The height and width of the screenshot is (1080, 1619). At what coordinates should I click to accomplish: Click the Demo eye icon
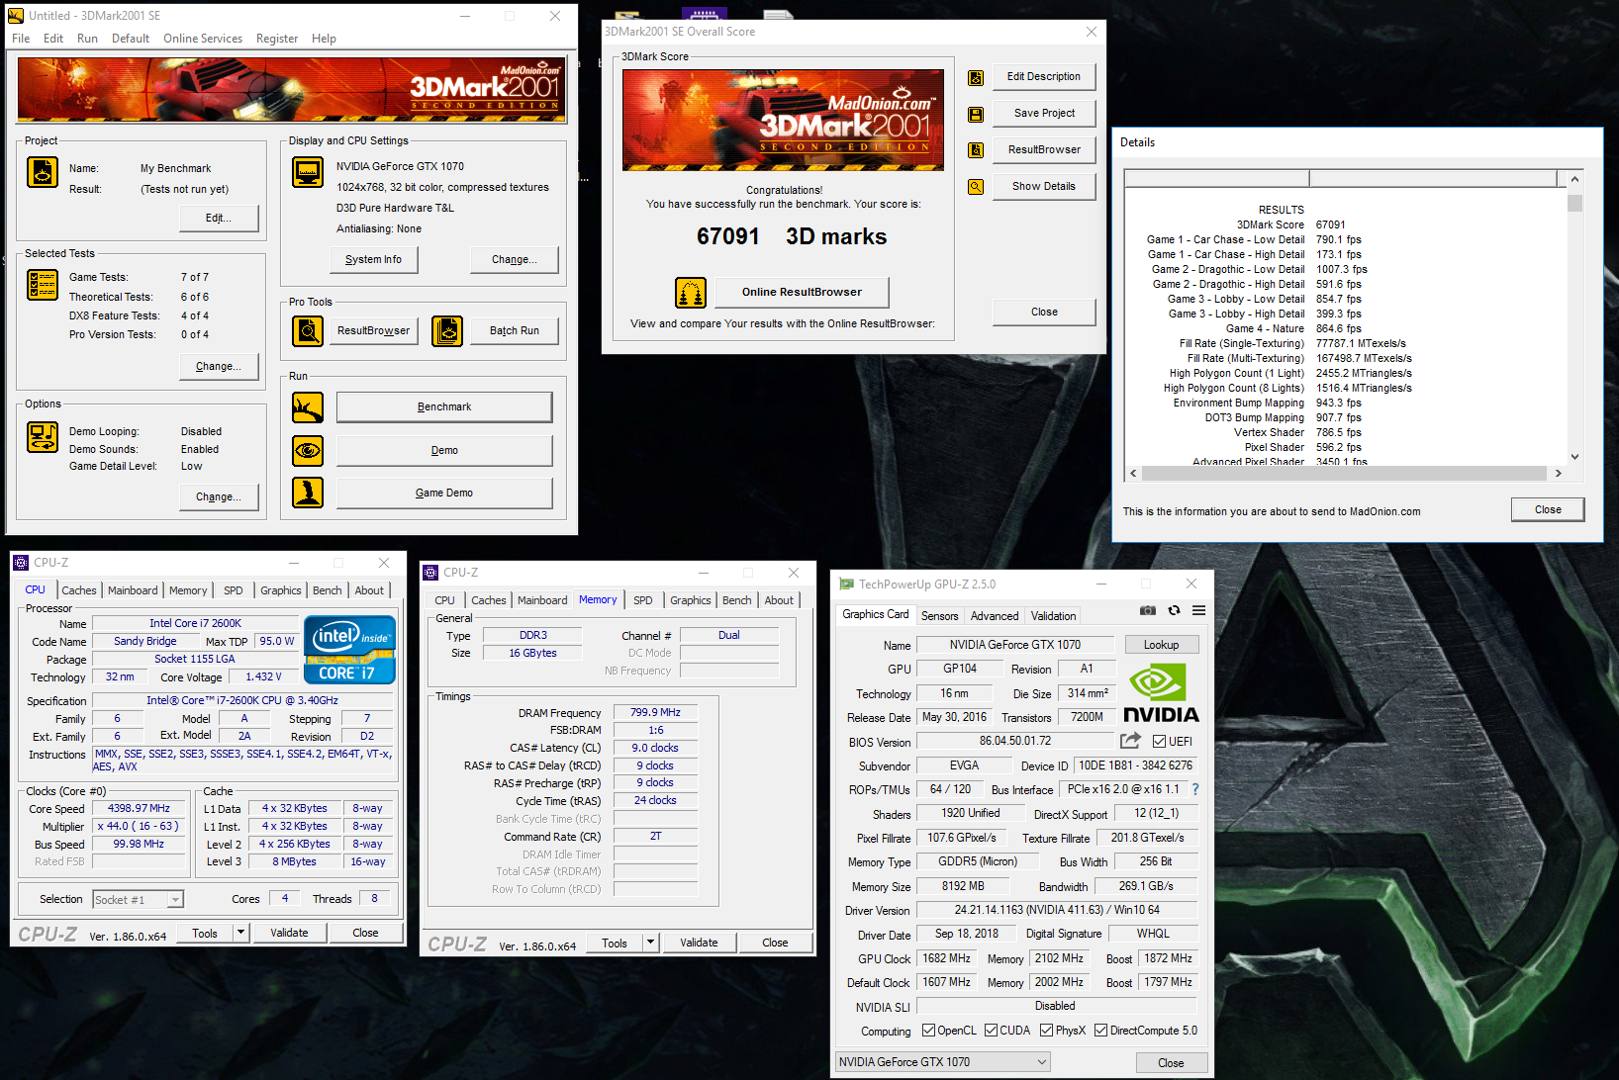click(x=308, y=450)
